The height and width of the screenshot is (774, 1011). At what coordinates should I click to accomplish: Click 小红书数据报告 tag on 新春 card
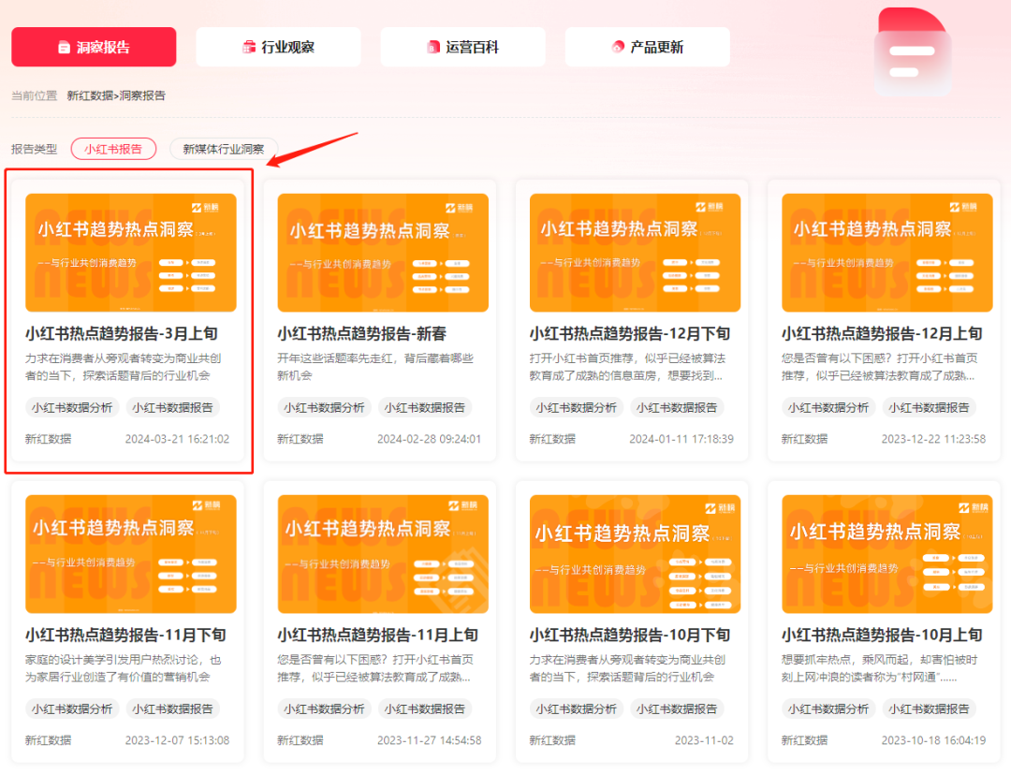point(425,408)
